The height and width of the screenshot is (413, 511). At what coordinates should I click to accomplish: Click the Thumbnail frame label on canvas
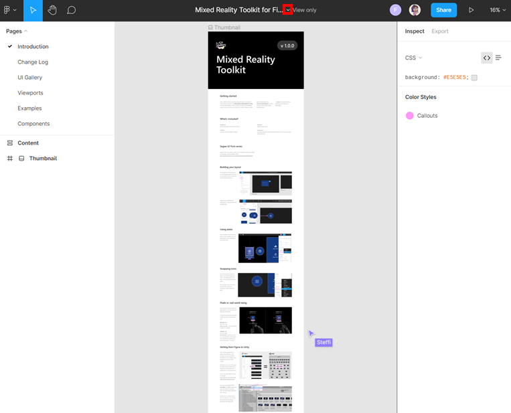click(224, 27)
